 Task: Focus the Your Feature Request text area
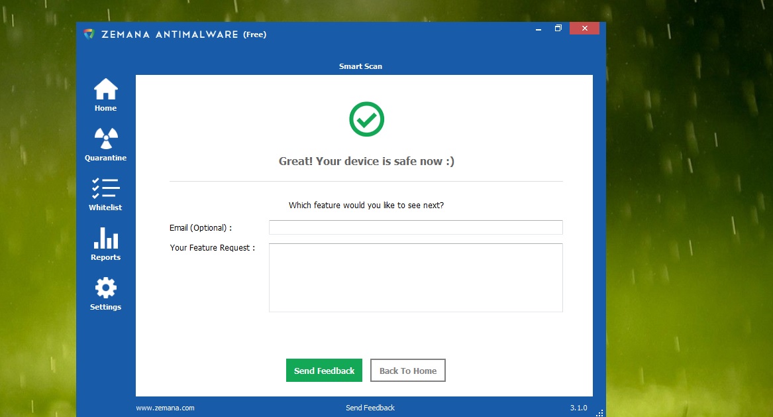coord(415,278)
